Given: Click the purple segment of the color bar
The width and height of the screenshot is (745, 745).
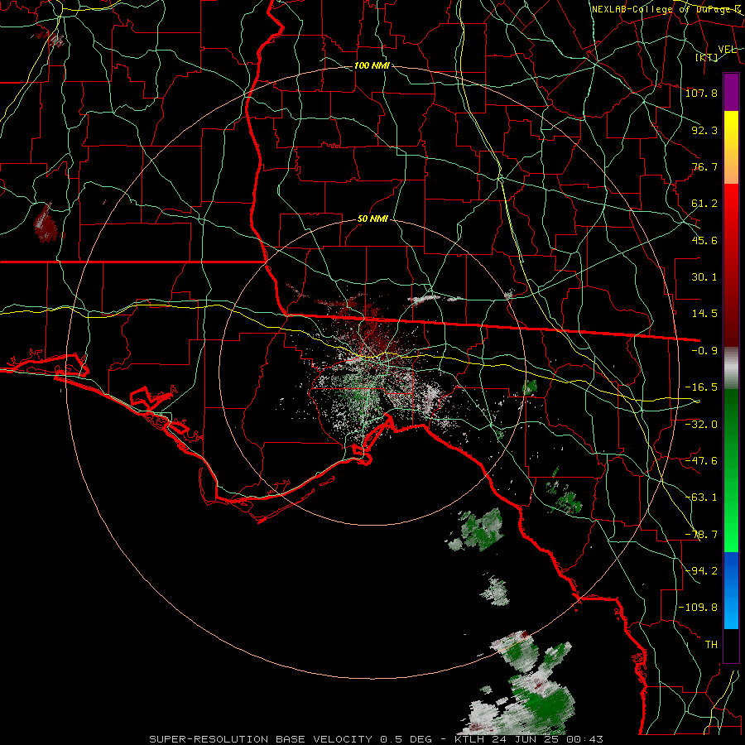Looking at the screenshot, I should pos(731,93).
